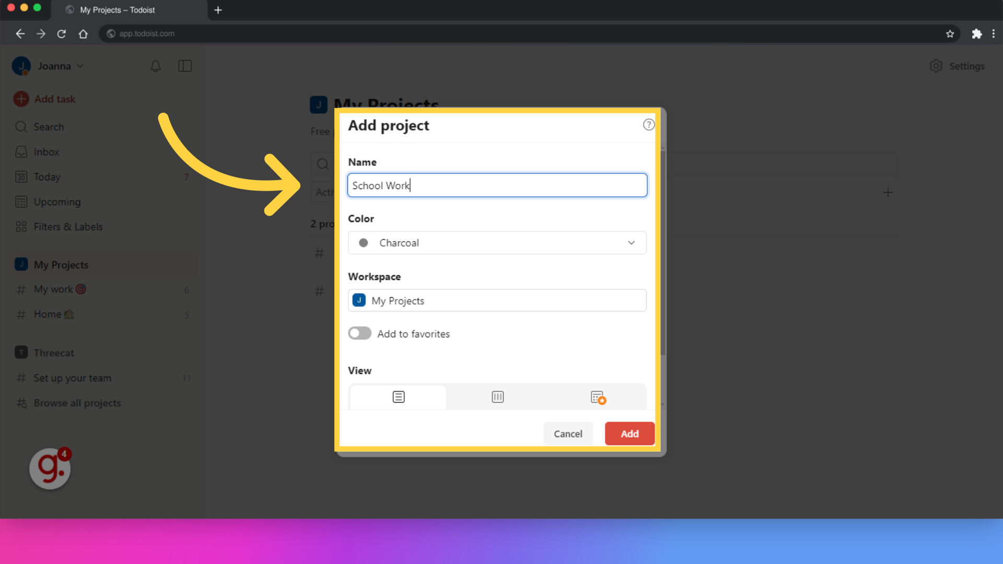Image resolution: width=1003 pixels, height=564 pixels.
Task: Reload the page
Action: pyautogui.click(x=62, y=33)
